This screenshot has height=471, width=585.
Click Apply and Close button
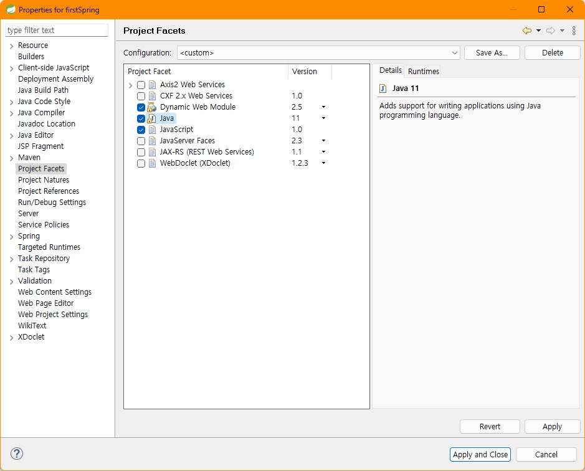point(480,455)
